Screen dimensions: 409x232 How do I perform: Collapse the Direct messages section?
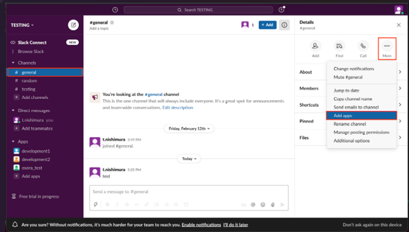13,110
